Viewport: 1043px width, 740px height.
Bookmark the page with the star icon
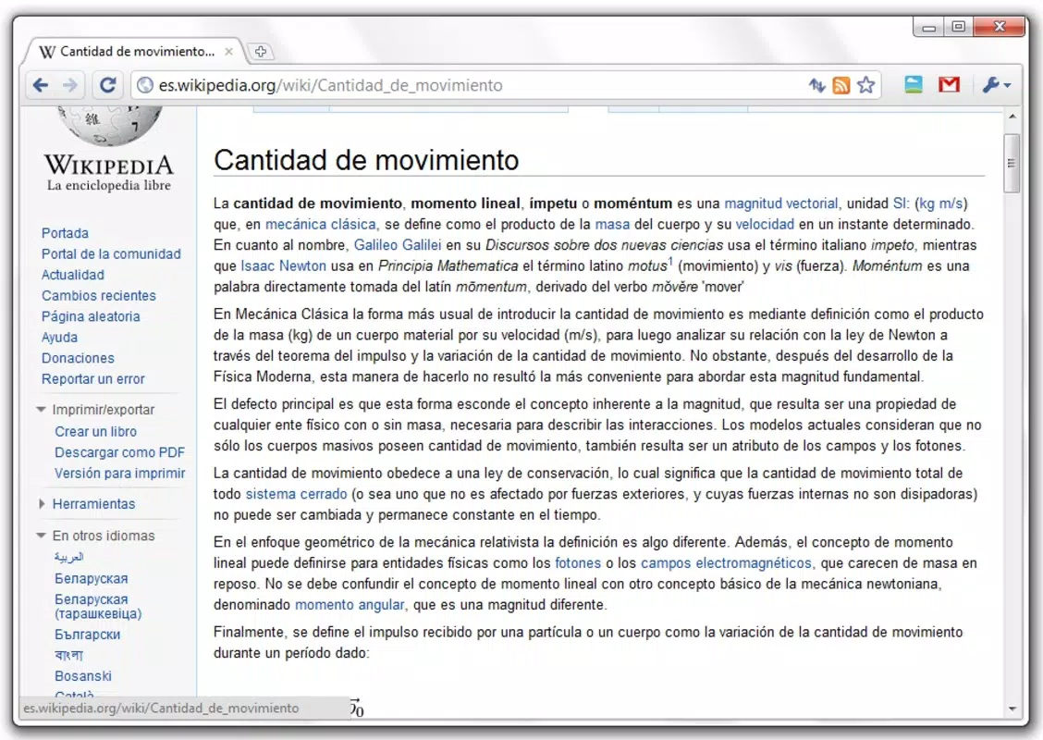click(865, 85)
